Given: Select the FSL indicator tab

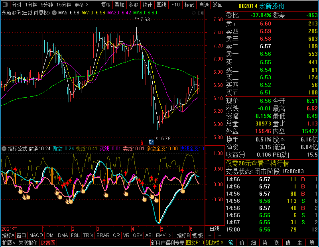Looking at the screenshot, I should point(75,235).
